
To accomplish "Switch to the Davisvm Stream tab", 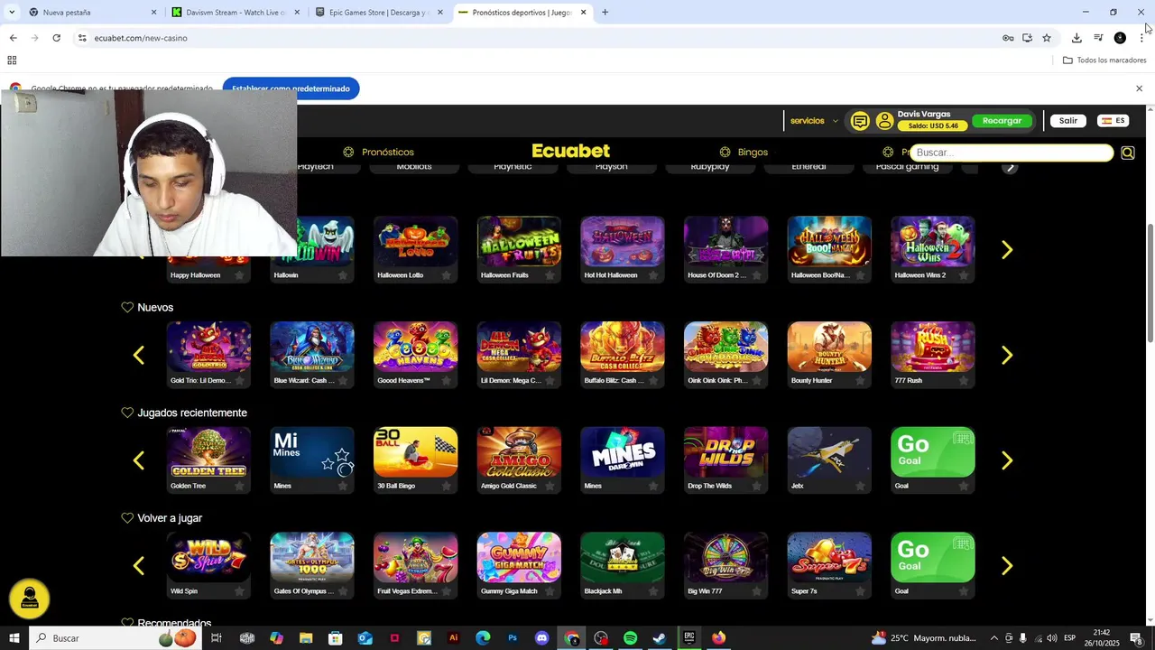I will click(x=235, y=13).
